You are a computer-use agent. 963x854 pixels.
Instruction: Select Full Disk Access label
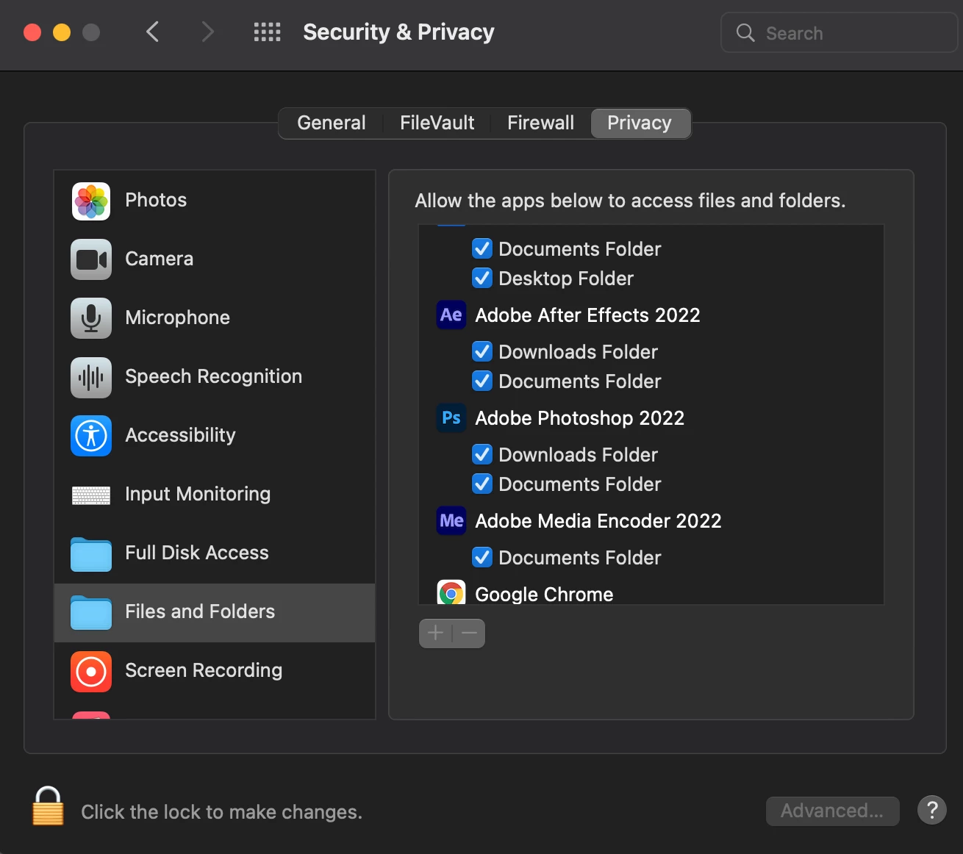[x=197, y=553]
